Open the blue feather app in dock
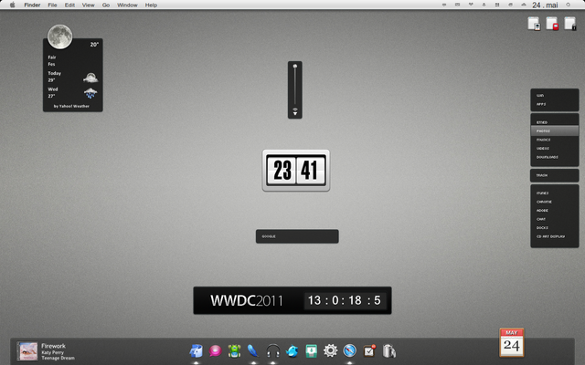585x365 pixels. tap(253, 350)
